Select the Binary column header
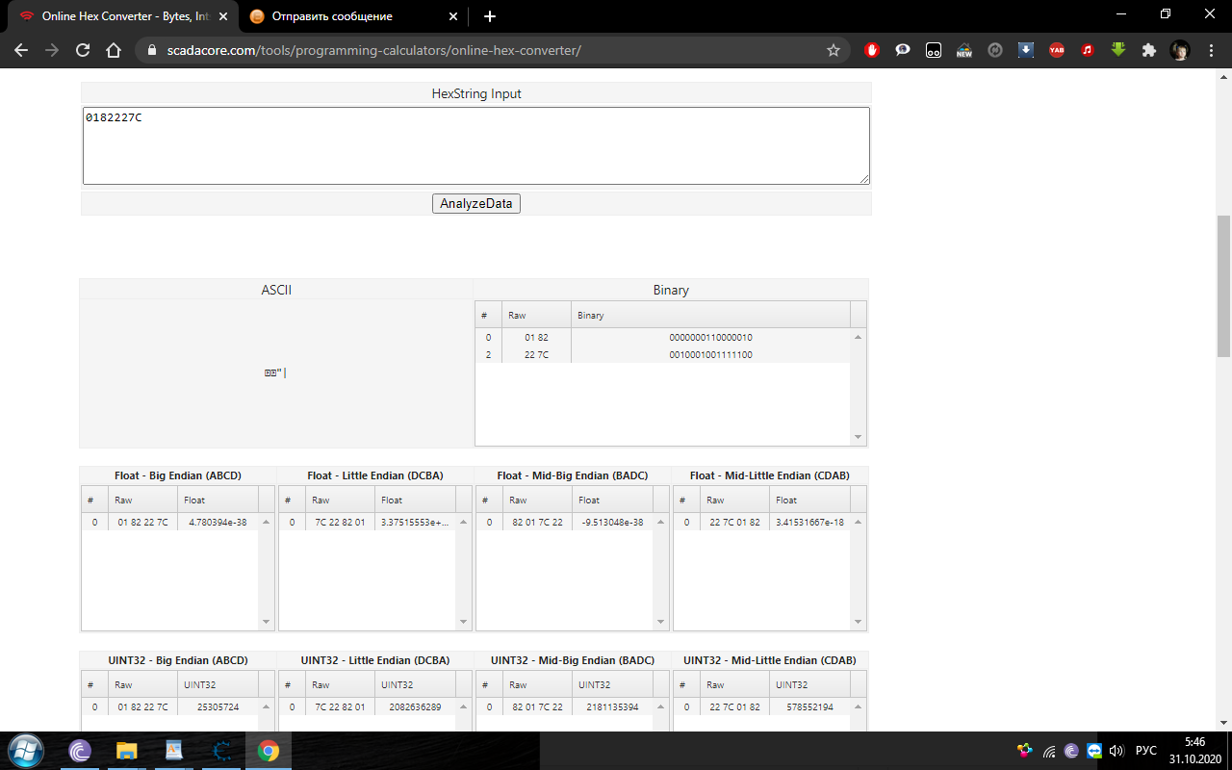 (x=710, y=315)
